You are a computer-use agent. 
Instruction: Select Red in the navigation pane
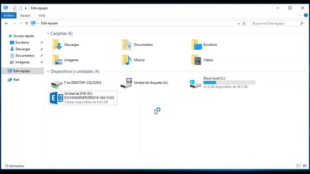pos(13,80)
